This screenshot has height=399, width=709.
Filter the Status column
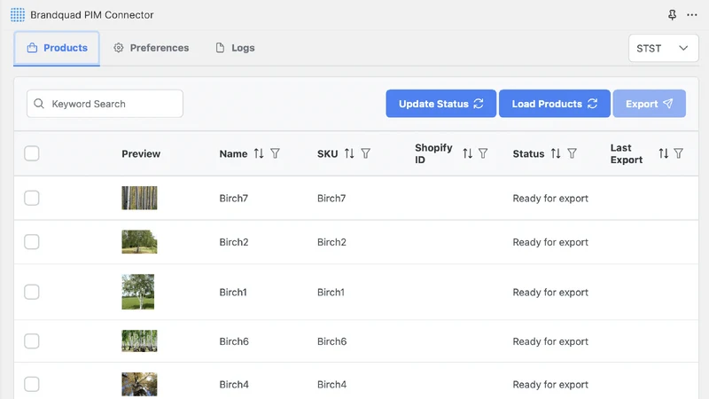572,153
